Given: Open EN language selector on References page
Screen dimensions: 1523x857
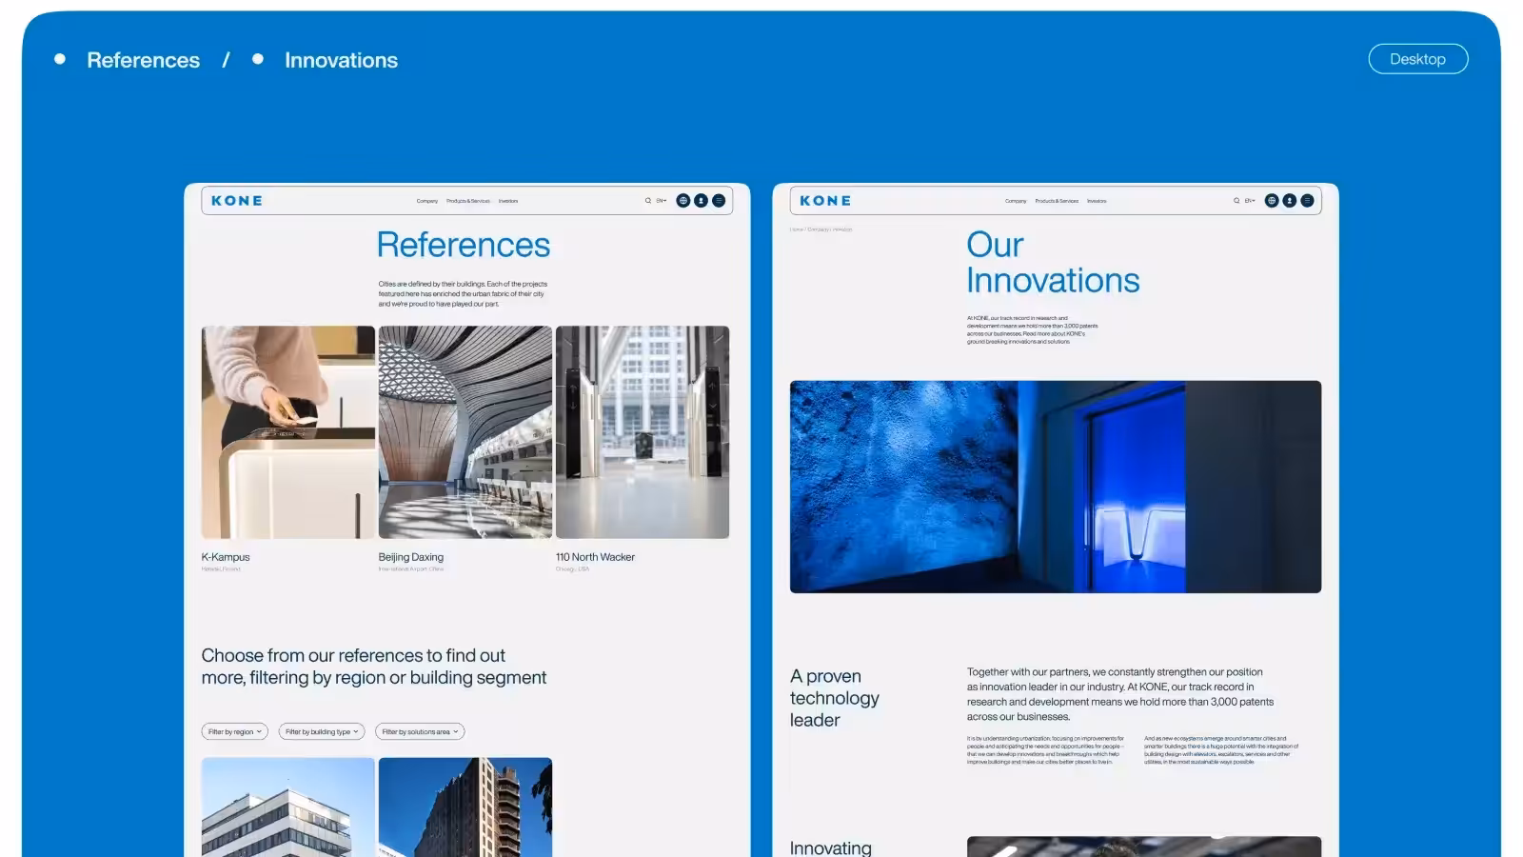Looking at the screenshot, I should click(x=662, y=201).
